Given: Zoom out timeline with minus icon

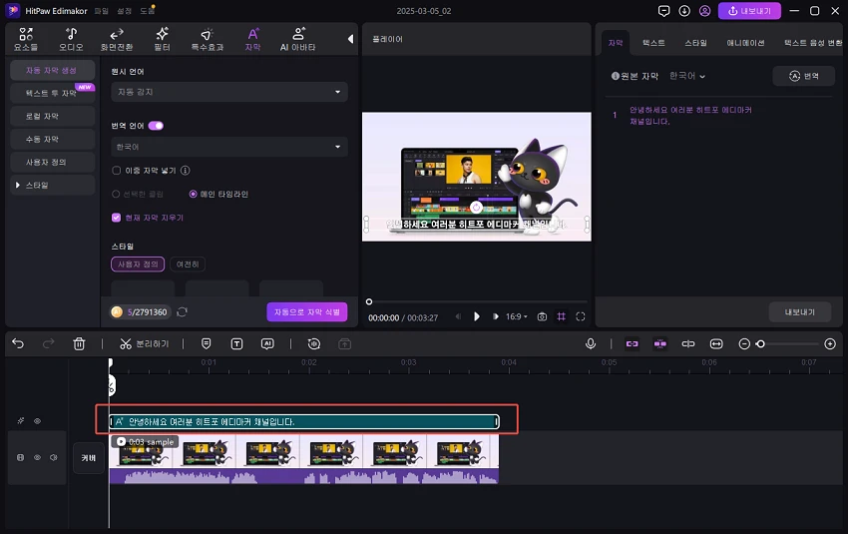Looking at the screenshot, I should click(x=744, y=344).
